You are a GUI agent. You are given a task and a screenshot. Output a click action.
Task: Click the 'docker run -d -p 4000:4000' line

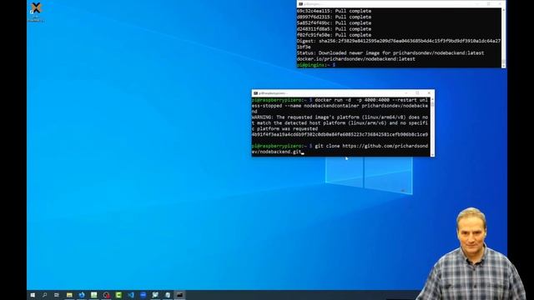pyautogui.click(x=340, y=100)
